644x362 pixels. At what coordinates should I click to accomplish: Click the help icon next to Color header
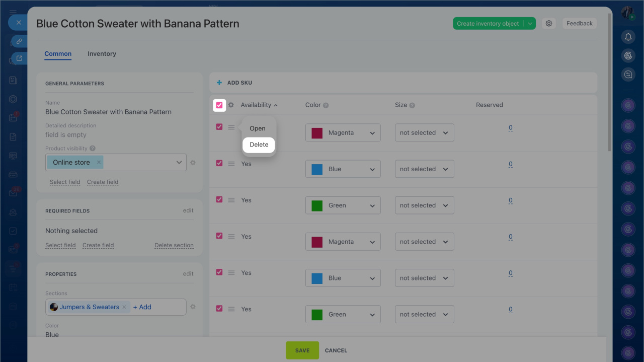pos(326,106)
